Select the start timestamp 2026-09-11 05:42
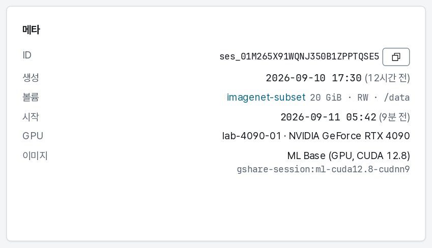The image size is (432, 248). (328, 117)
